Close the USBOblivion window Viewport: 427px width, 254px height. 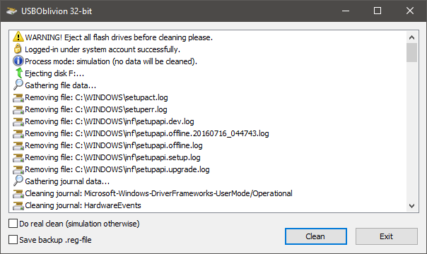410,11
